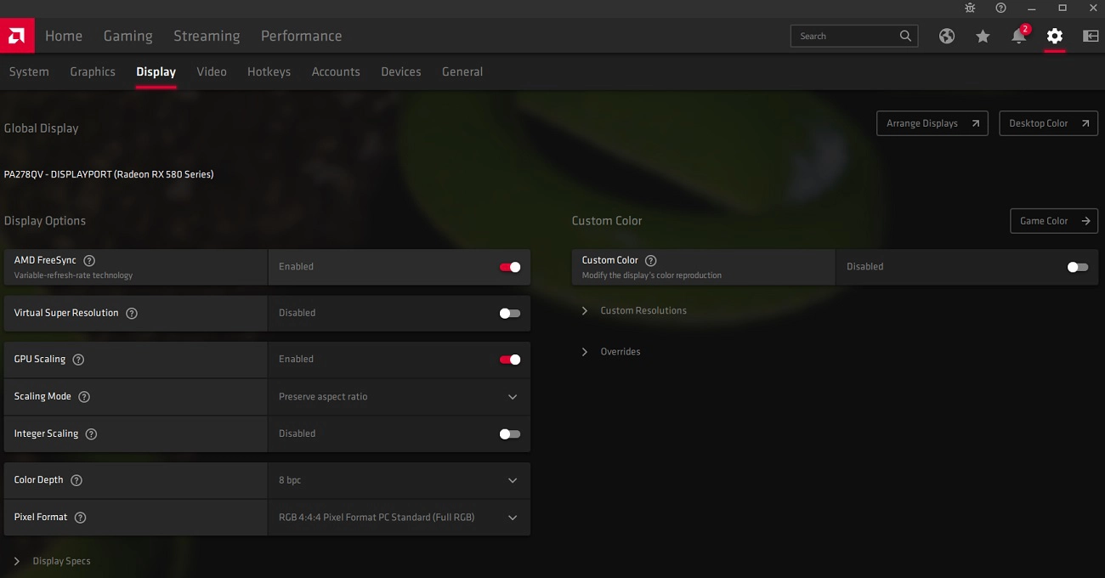
Task: Show help for Pixel Format
Action: pyautogui.click(x=80, y=518)
